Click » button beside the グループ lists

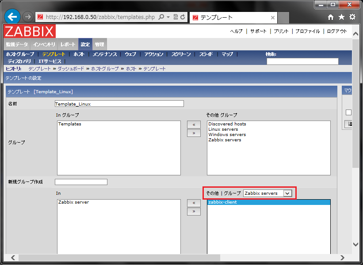[x=194, y=133]
